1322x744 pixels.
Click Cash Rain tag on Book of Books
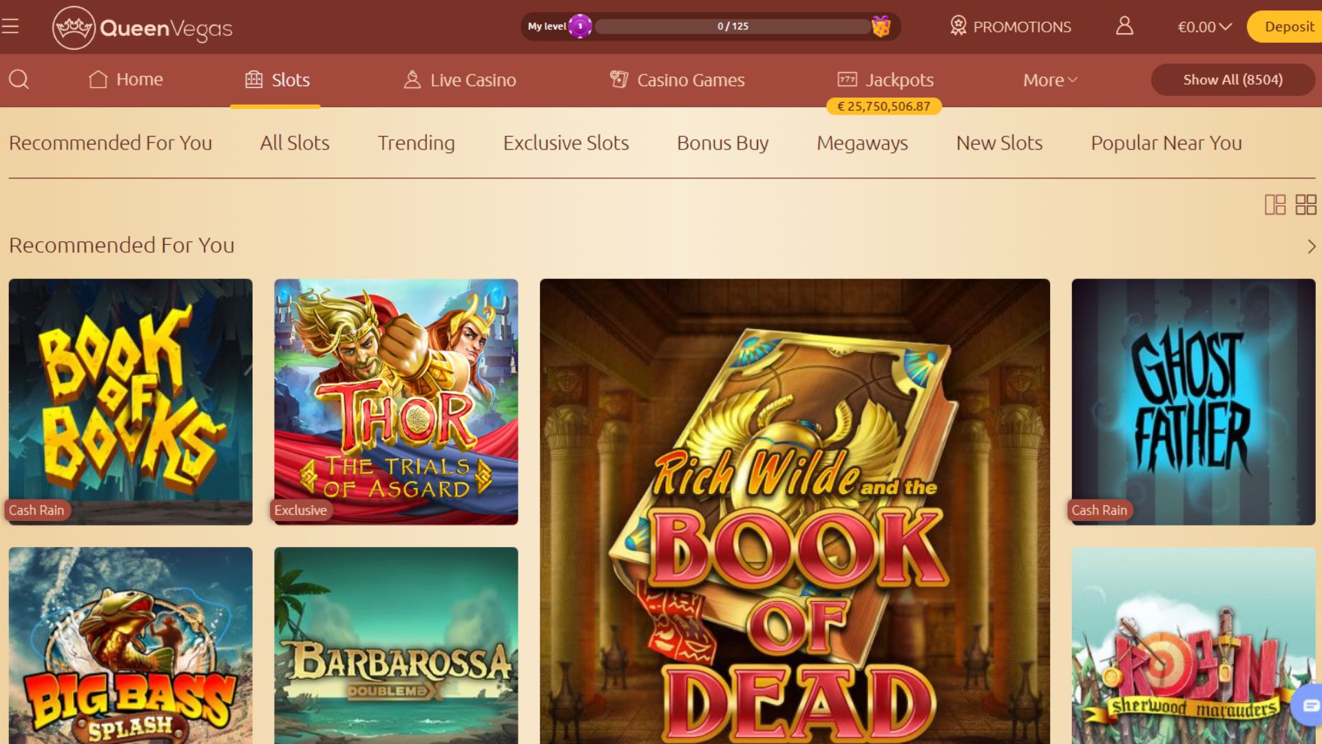pyautogui.click(x=36, y=510)
